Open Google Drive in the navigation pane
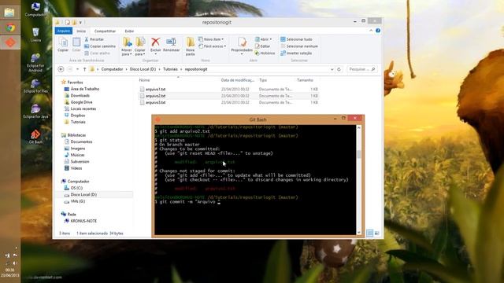Image resolution: width=504 pixels, height=283 pixels. [81, 102]
